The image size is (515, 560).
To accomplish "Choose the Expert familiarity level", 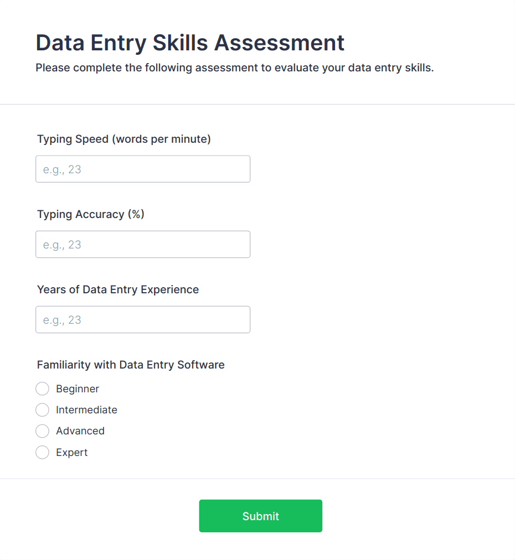I will click(x=42, y=452).
